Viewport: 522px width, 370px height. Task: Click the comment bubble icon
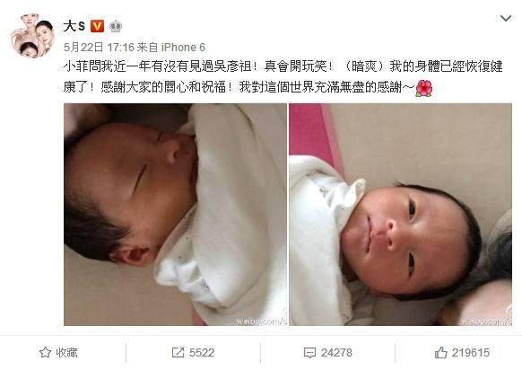click(309, 353)
